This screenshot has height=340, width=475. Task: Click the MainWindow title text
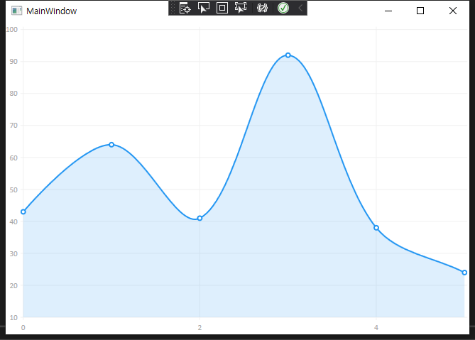[x=52, y=11]
